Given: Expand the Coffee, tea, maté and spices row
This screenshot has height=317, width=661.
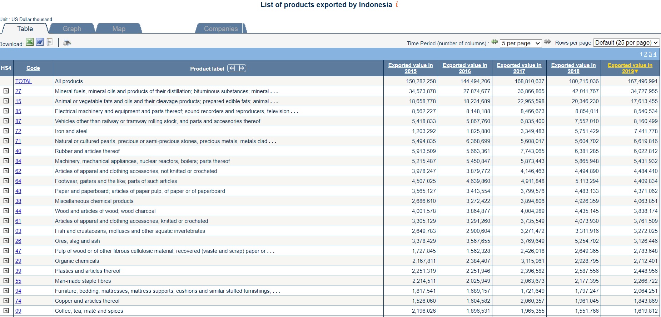Looking at the screenshot, I should pyautogui.click(x=6, y=311).
